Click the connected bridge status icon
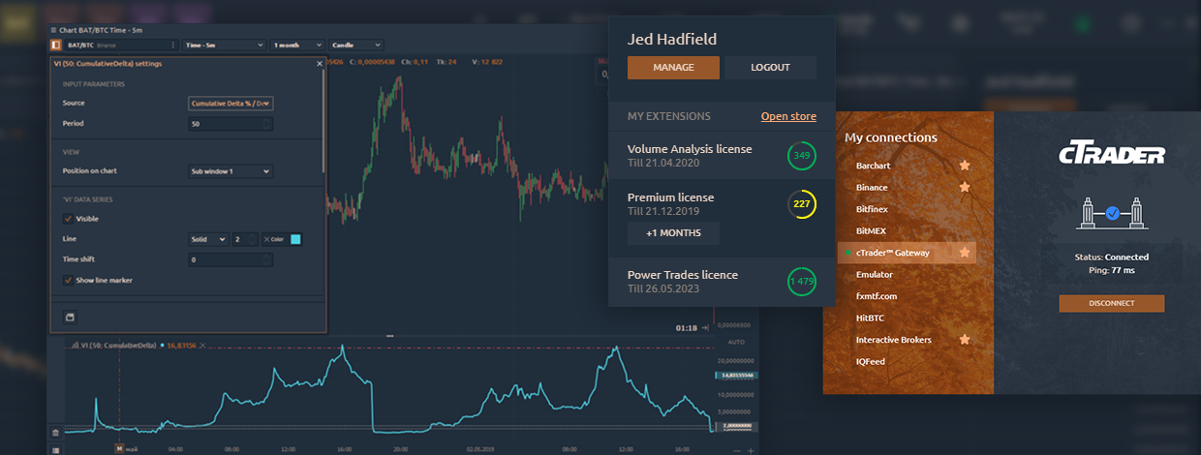This screenshot has height=455, width=1201. pos(1111,214)
